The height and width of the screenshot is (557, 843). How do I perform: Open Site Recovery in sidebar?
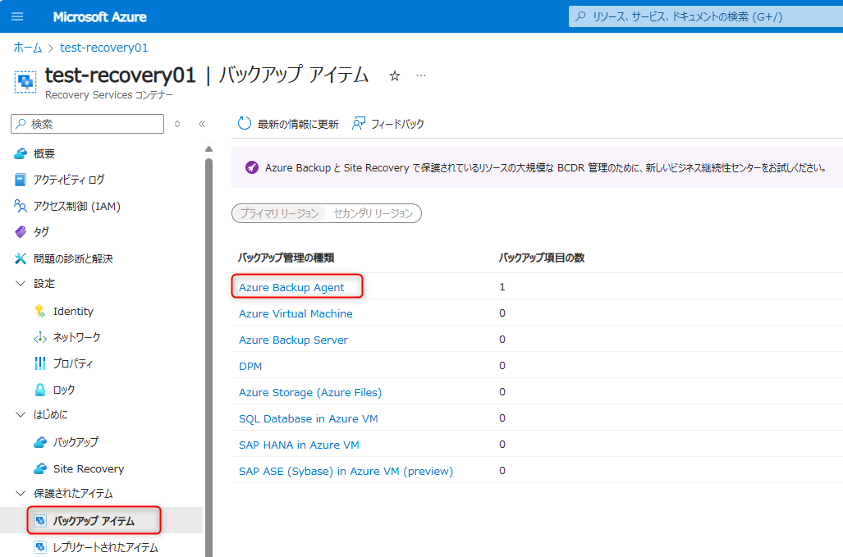(89, 468)
